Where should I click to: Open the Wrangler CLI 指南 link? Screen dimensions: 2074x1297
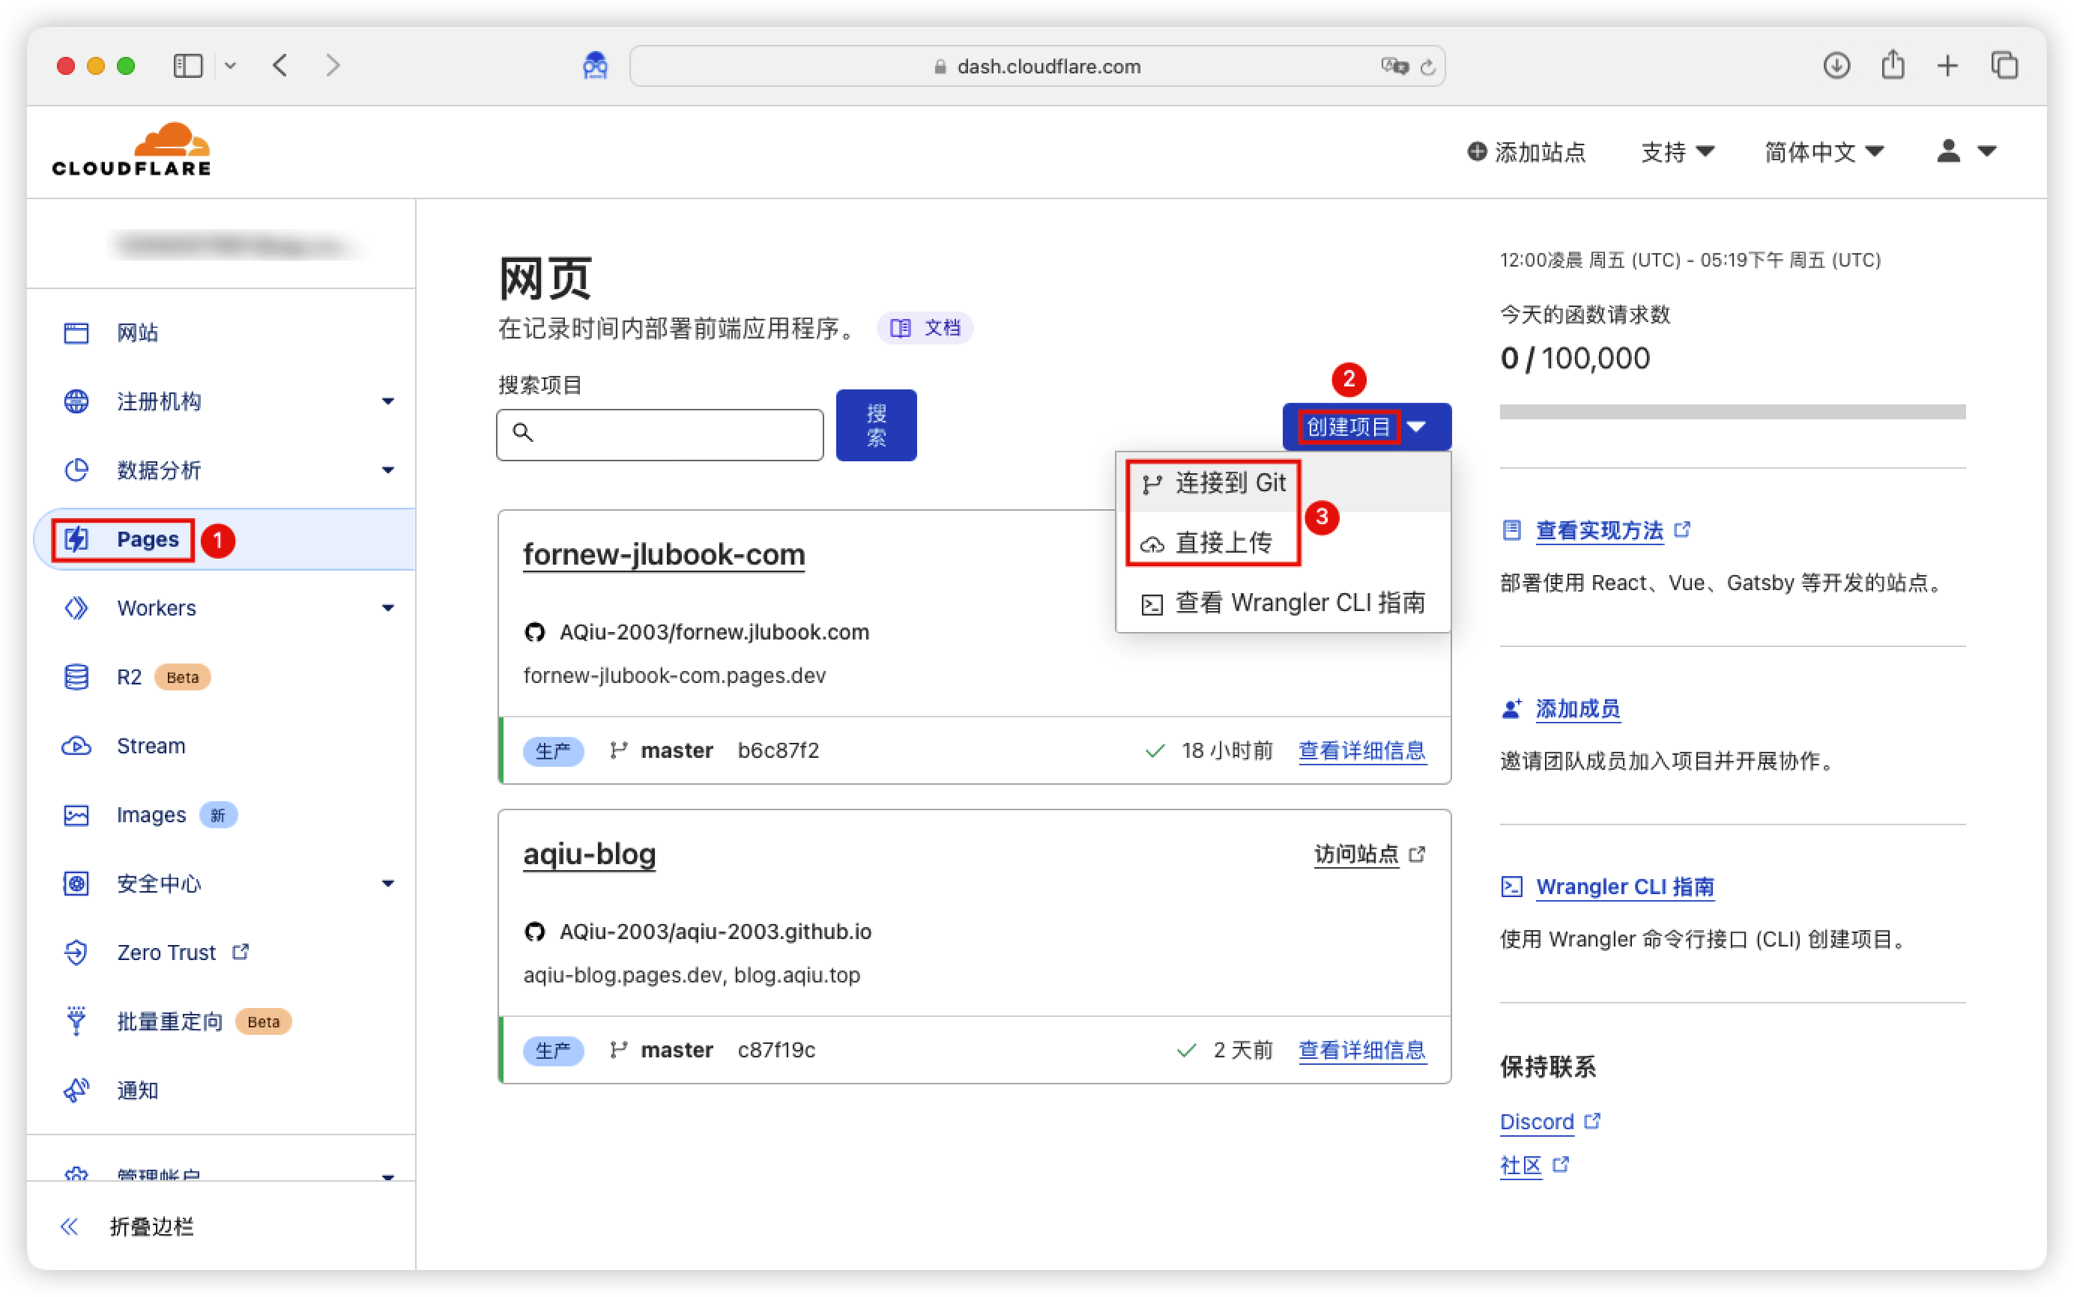[x=1624, y=886]
